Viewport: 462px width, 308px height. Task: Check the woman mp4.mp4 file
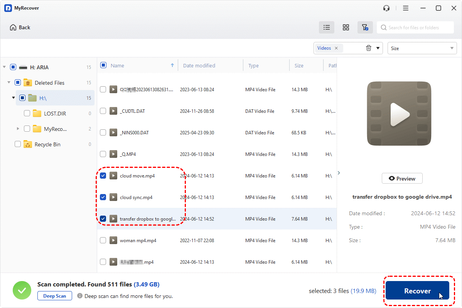tap(103, 241)
